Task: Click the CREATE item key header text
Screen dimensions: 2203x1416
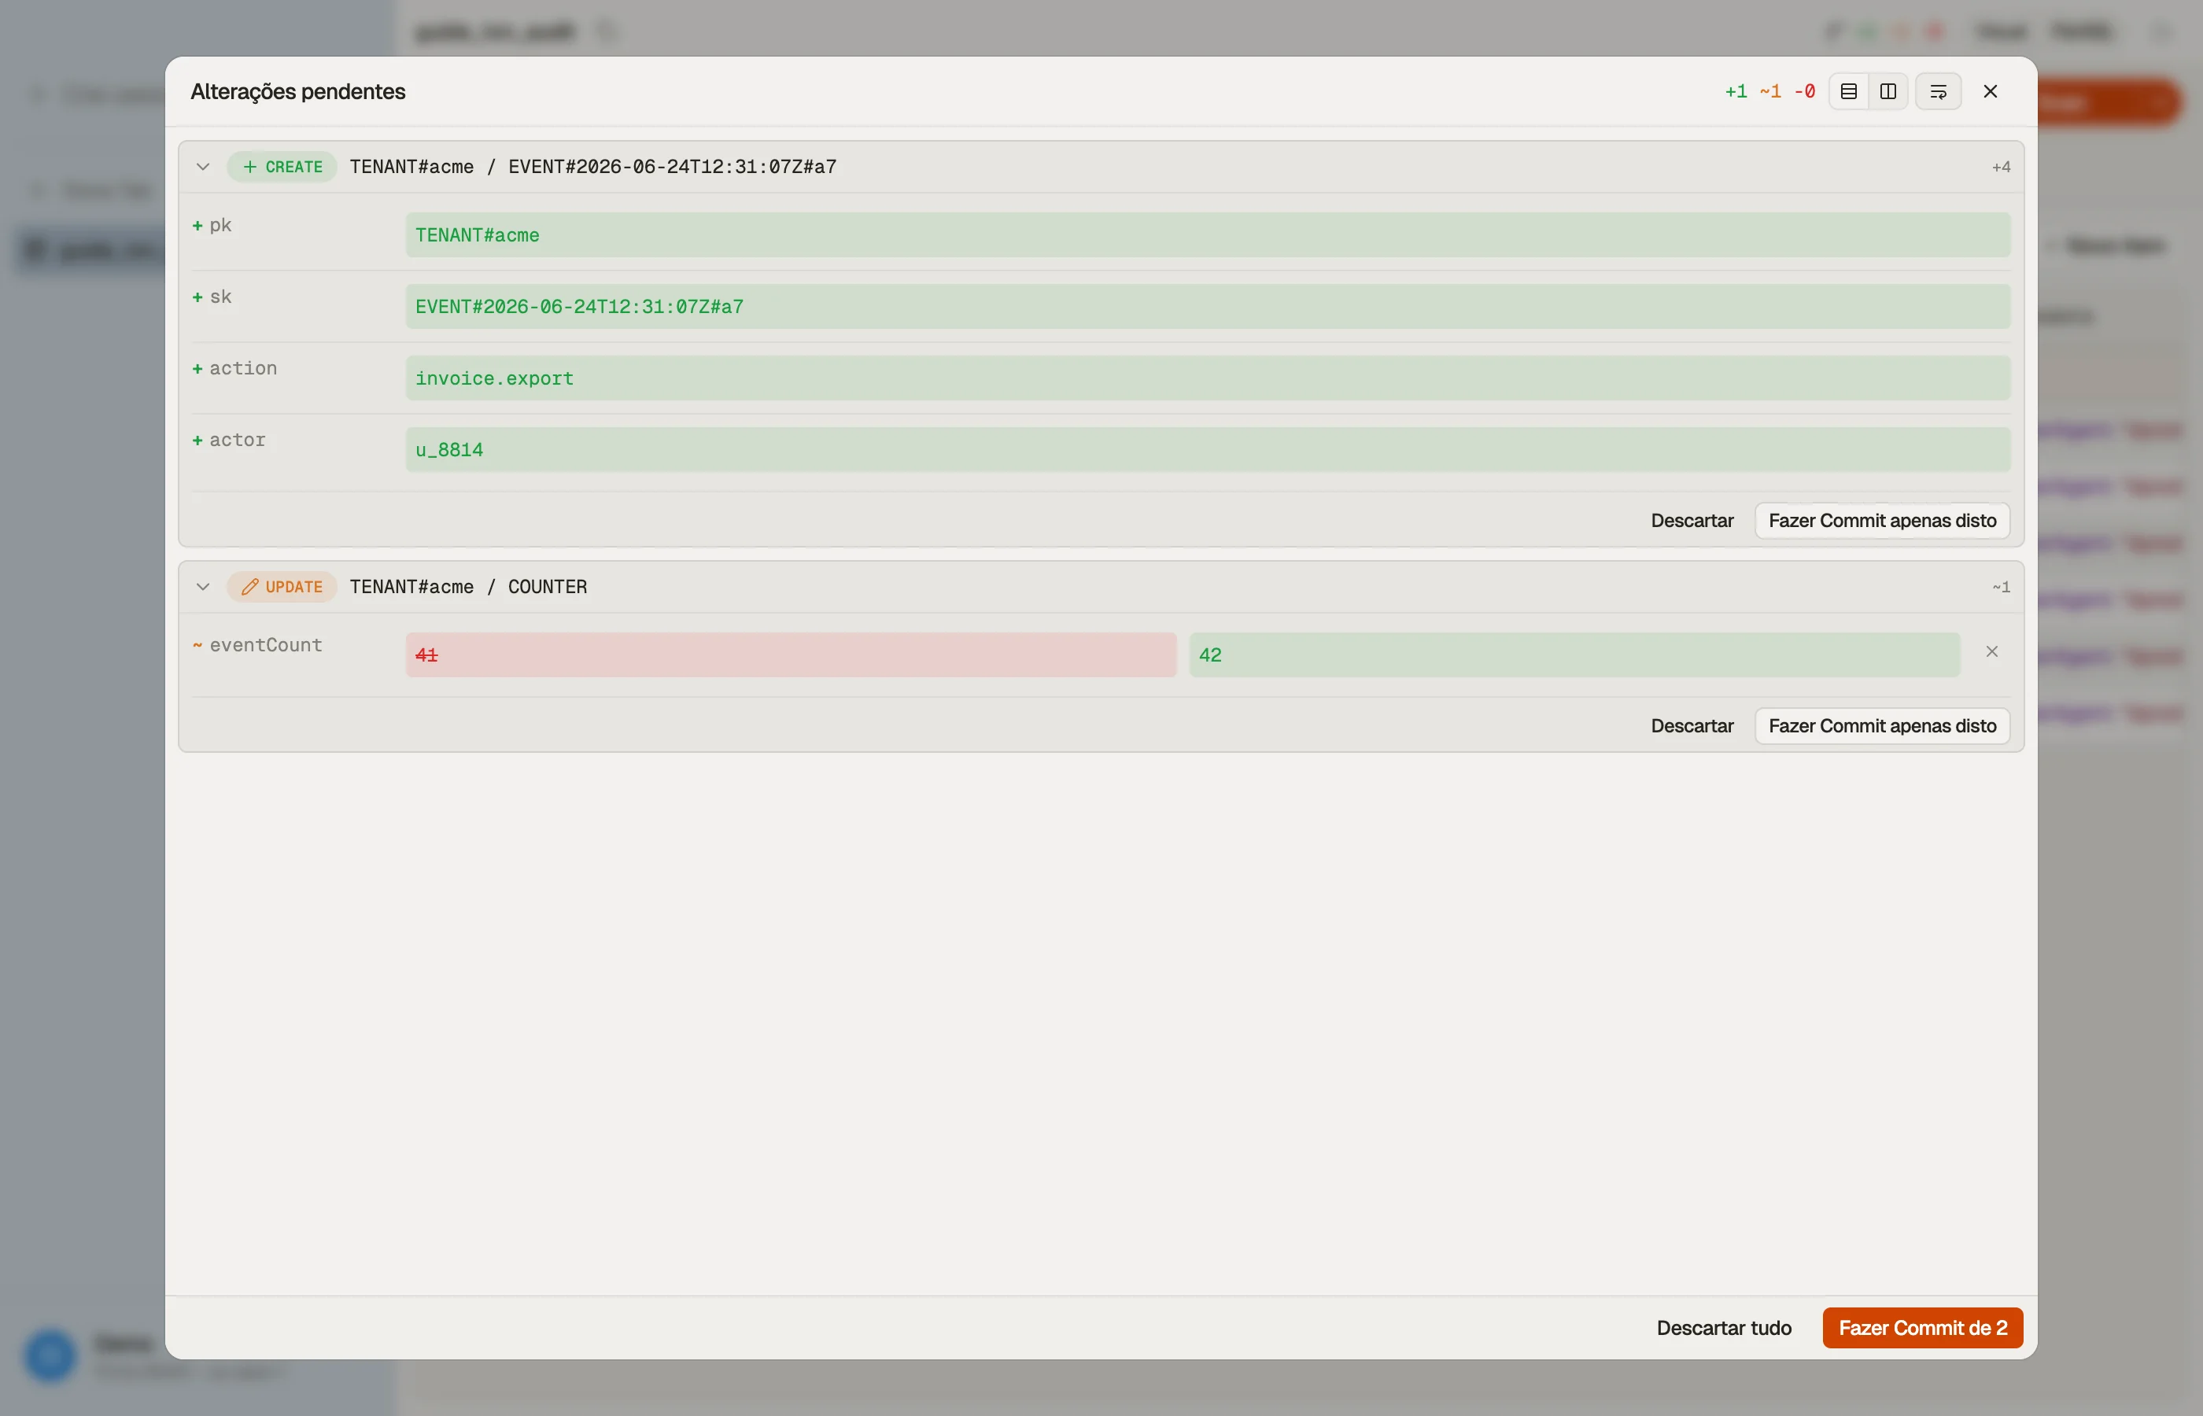Action: (x=593, y=167)
